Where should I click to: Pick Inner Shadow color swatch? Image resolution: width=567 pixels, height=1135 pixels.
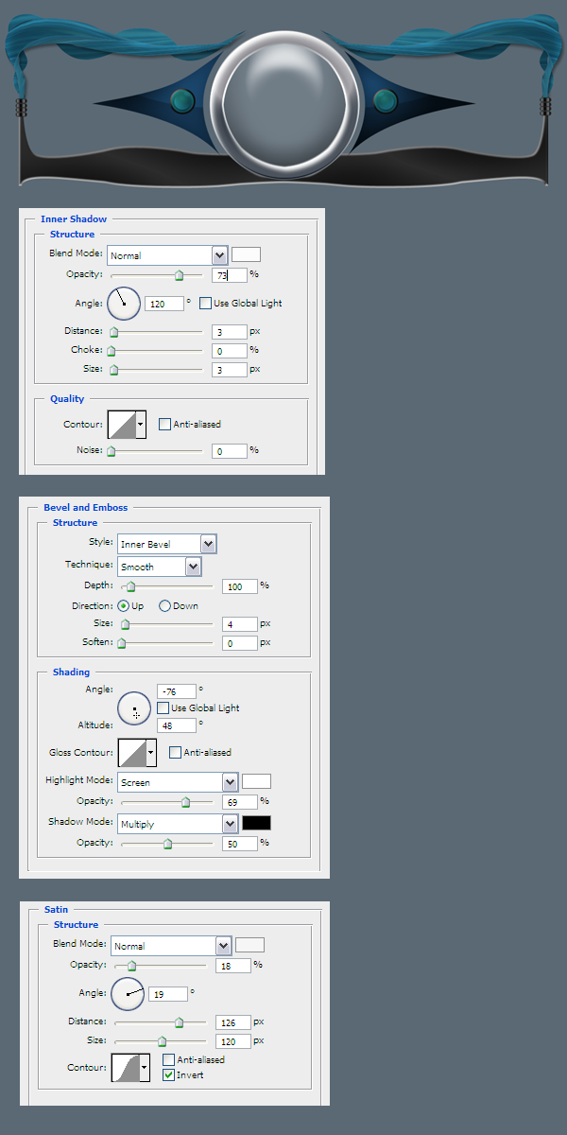(x=247, y=254)
